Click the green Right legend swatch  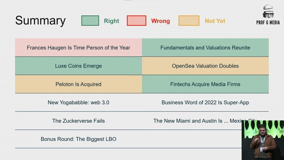[90, 21]
